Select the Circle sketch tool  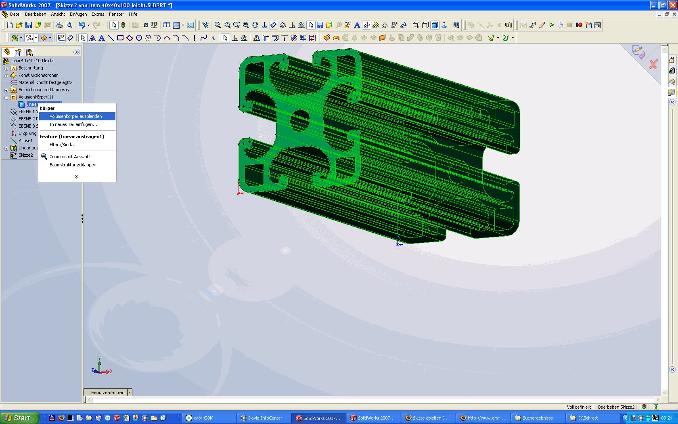coord(139,38)
